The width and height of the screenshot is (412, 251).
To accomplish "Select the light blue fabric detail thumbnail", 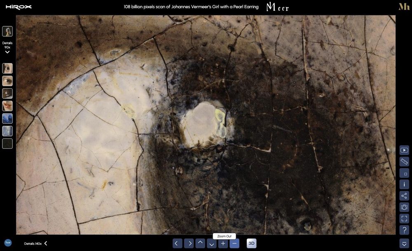I will pyautogui.click(x=7, y=131).
